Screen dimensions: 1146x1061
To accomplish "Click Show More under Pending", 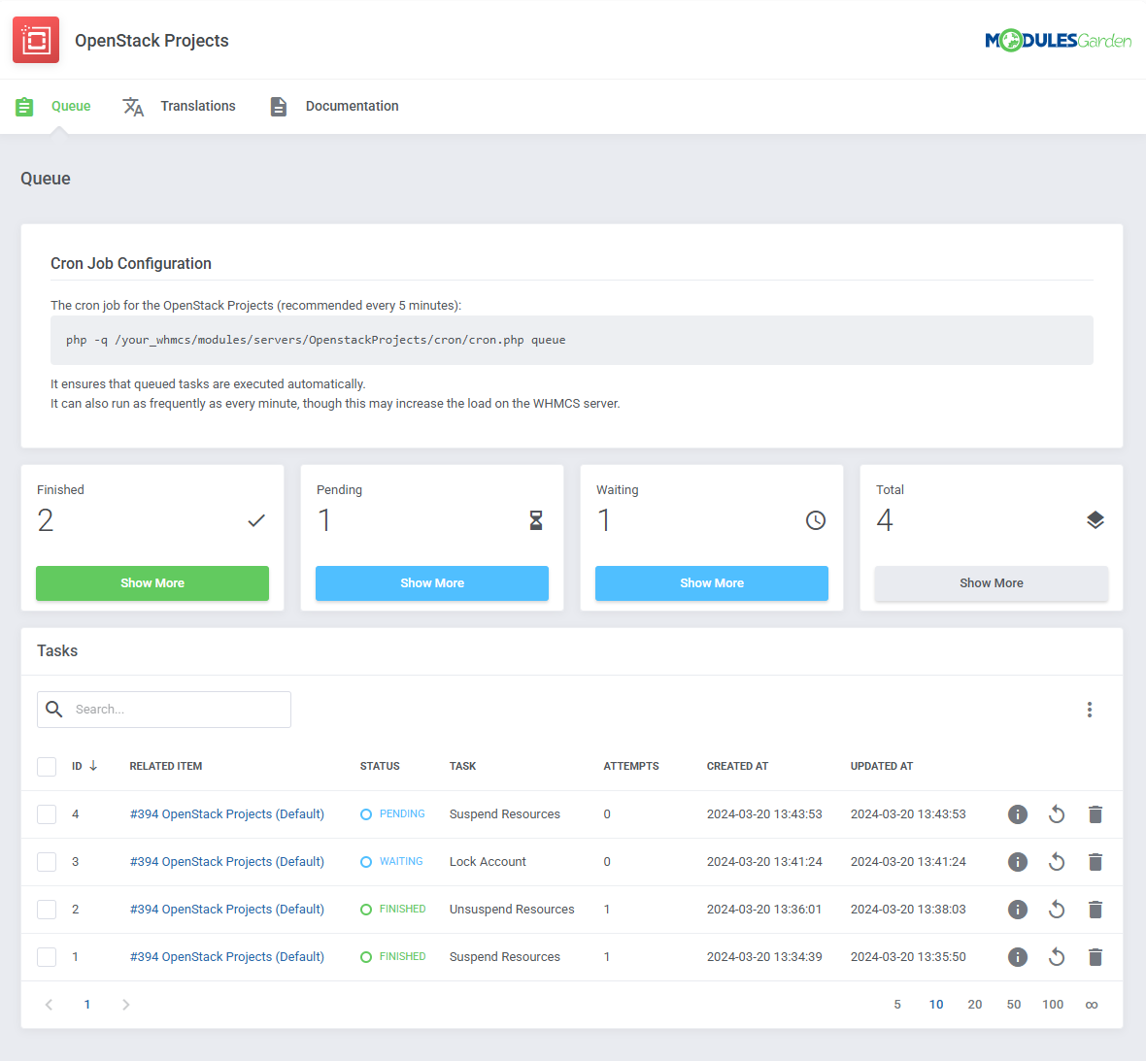I will (432, 583).
